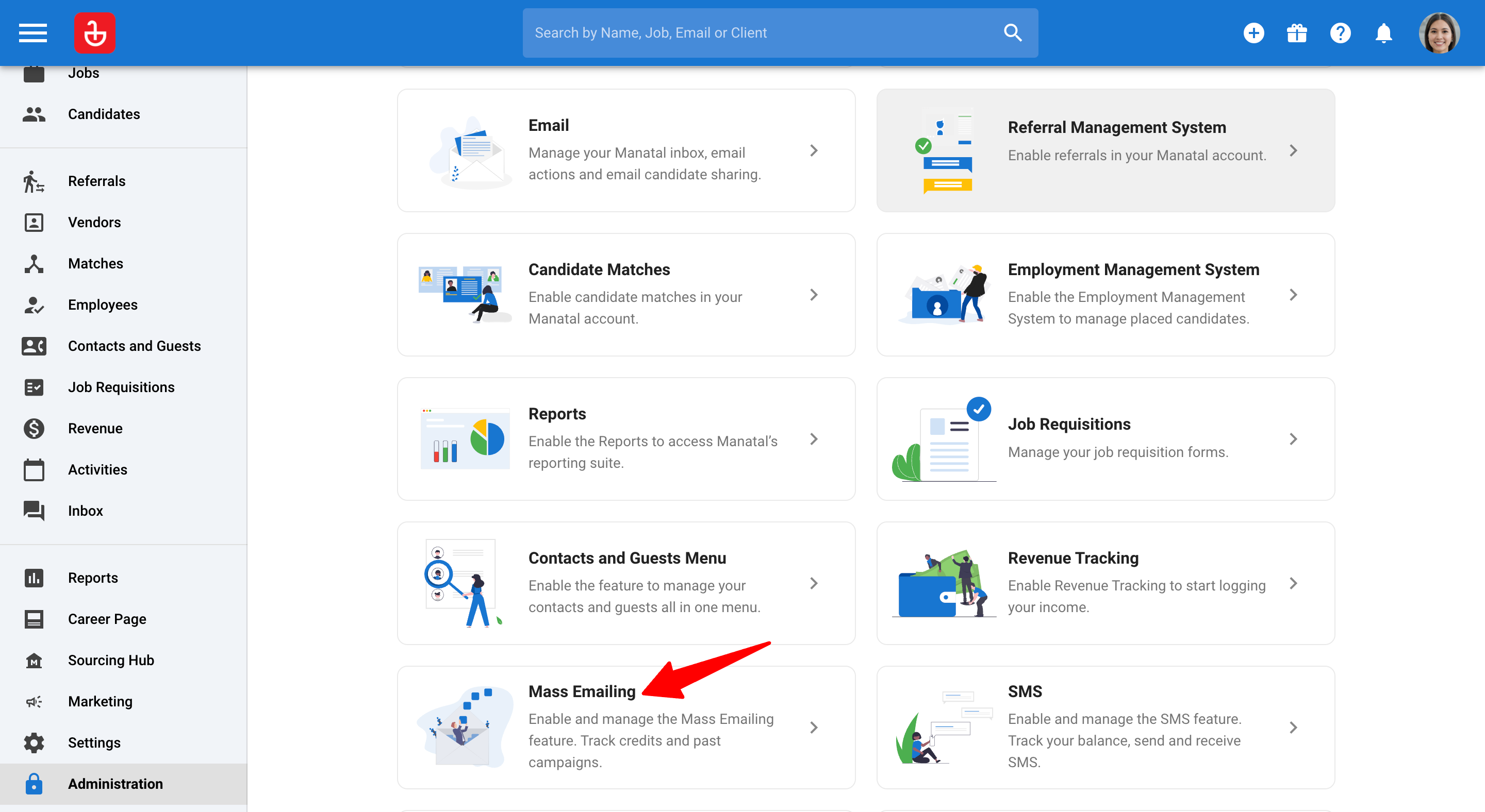1485x812 pixels.
Task: Click the Marketing megaphone icon
Action: tap(34, 701)
